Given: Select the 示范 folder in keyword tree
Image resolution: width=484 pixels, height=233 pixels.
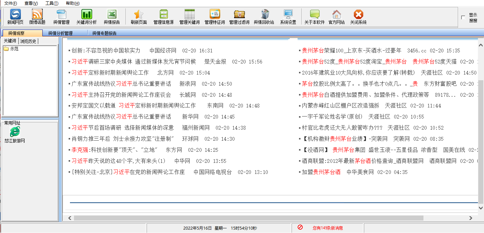Looking at the screenshot, I should [x=14, y=49].
